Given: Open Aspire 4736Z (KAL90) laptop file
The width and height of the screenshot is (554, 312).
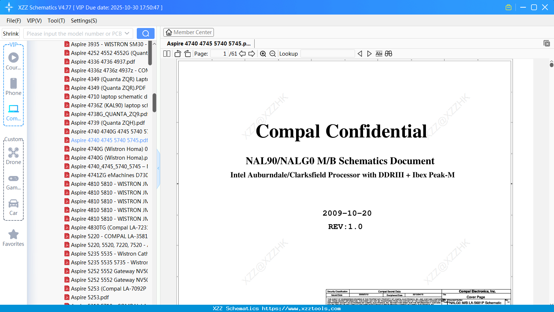Looking at the screenshot, I should tap(106, 105).
